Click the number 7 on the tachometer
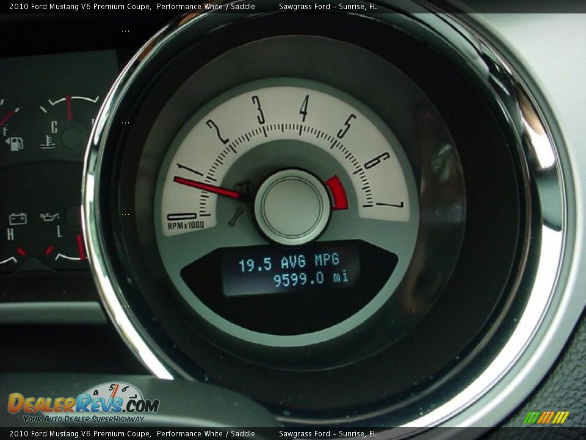The width and height of the screenshot is (586, 440). pyautogui.click(x=390, y=205)
